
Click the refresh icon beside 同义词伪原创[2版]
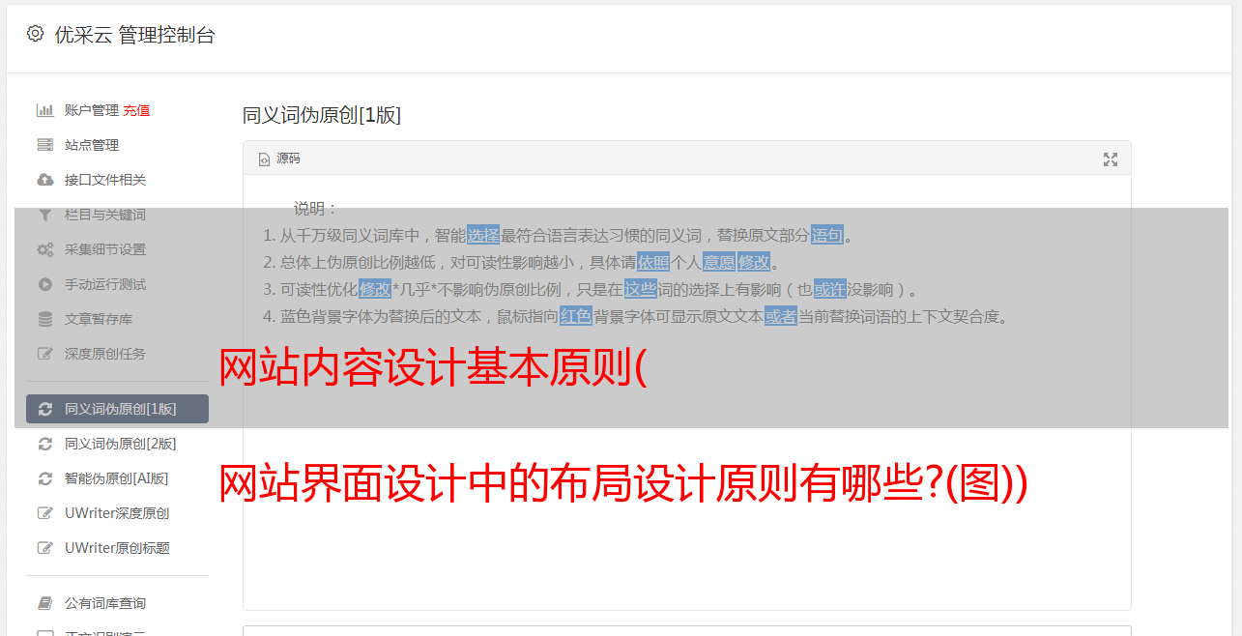pos(44,444)
